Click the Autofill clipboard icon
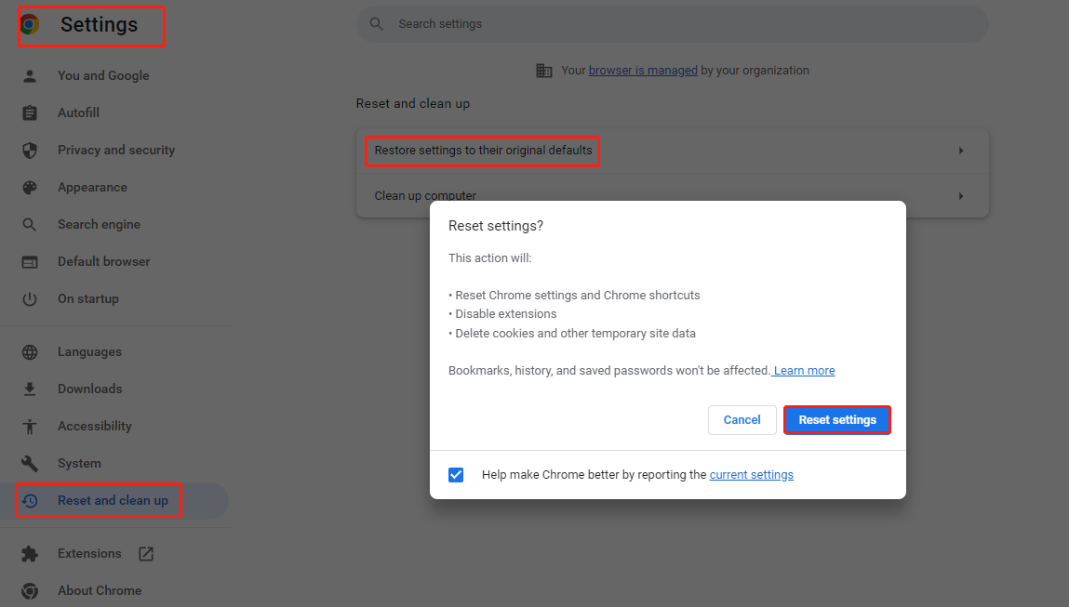 (x=30, y=113)
